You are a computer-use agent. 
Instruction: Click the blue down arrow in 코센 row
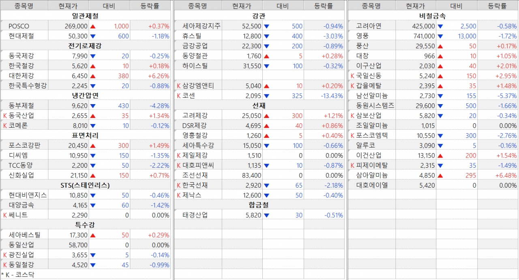pos(266,96)
